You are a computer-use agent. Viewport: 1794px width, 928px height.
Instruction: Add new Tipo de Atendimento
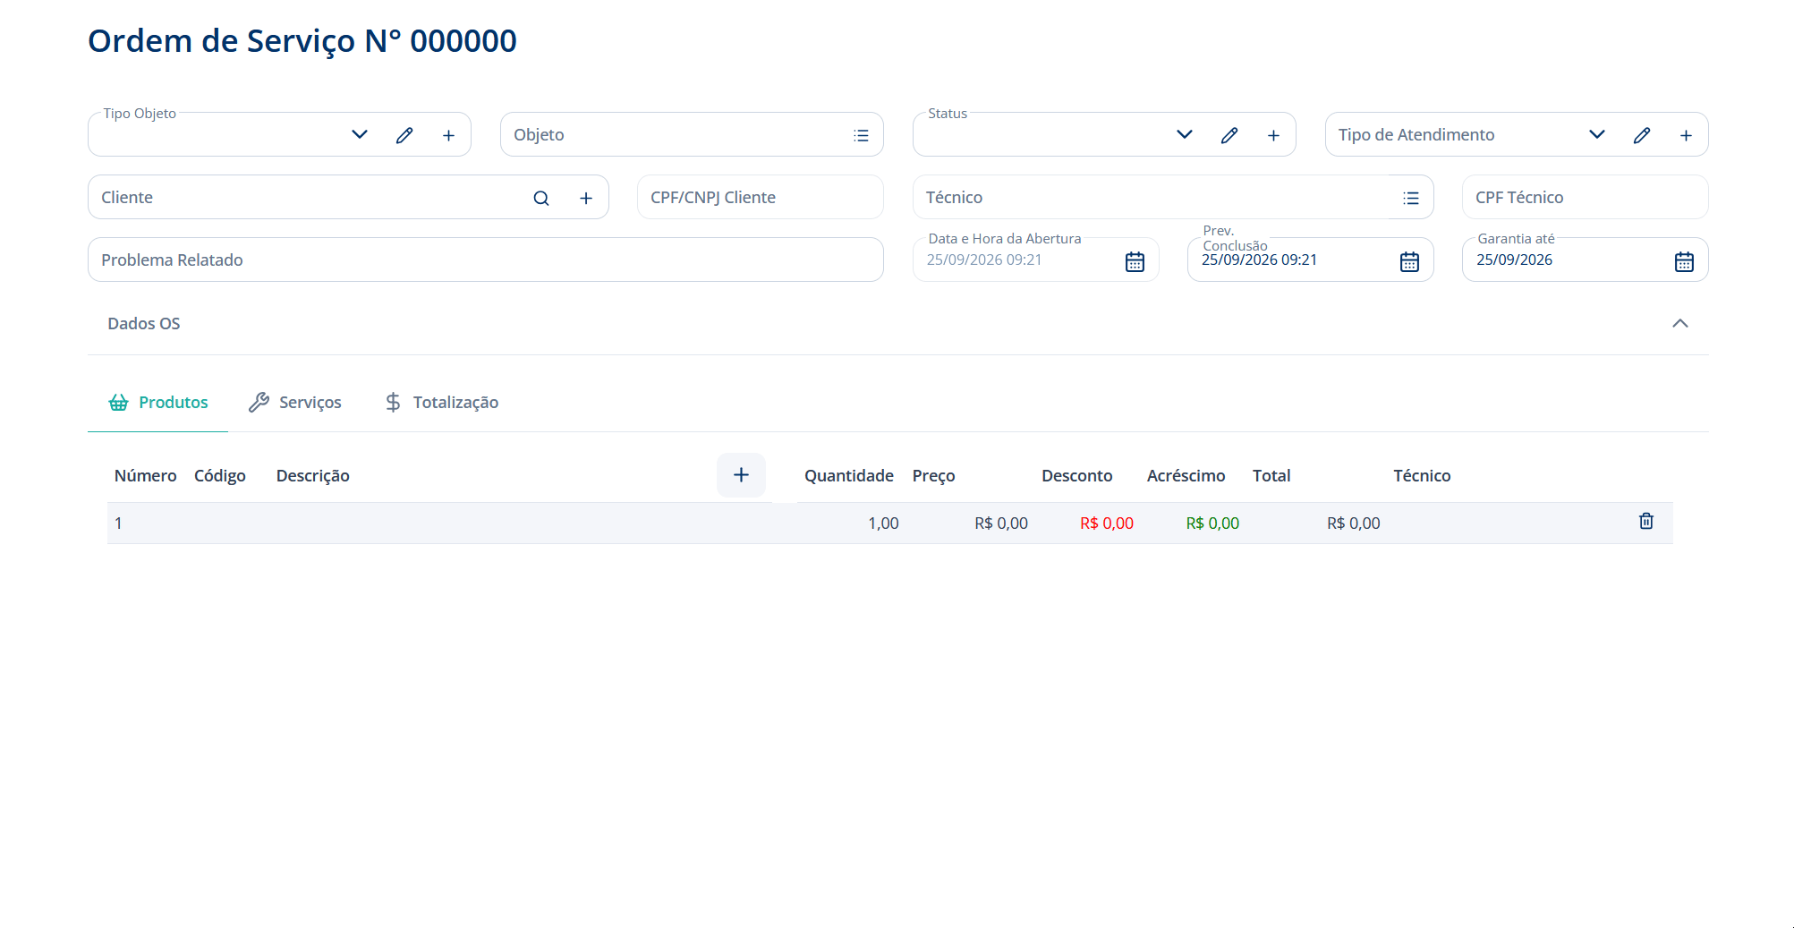click(x=1687, y=135)
